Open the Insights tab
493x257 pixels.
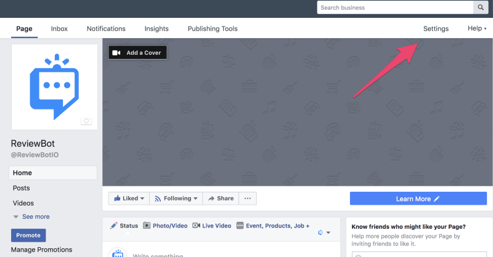point(157,29)
